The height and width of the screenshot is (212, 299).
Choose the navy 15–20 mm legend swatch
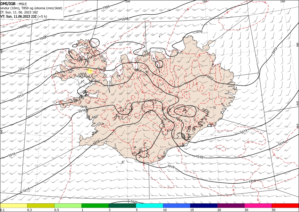coord(204,205)
